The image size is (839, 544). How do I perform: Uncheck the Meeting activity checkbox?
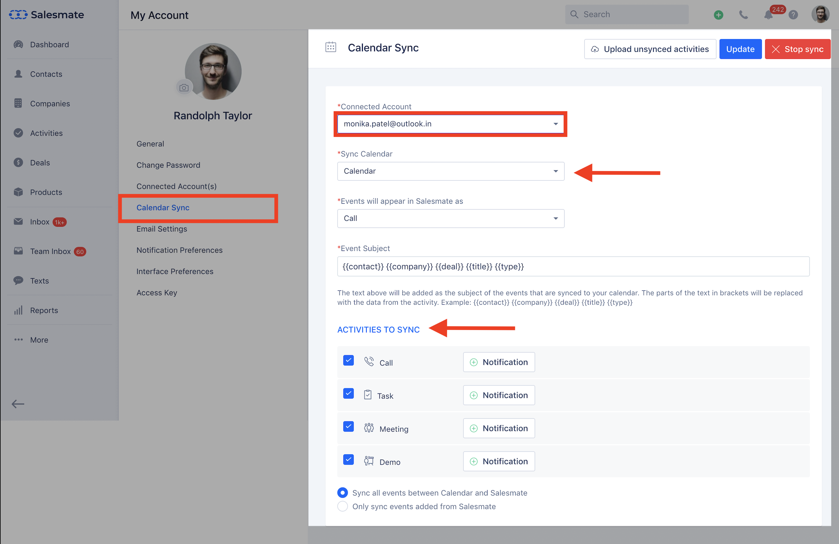coord(348,427)
